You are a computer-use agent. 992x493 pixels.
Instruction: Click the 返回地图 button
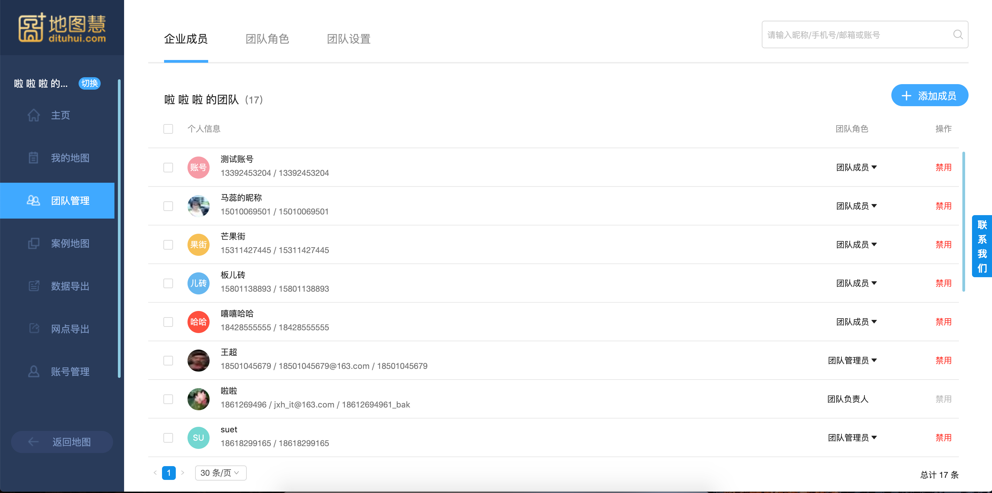click(x=62, y=442)
